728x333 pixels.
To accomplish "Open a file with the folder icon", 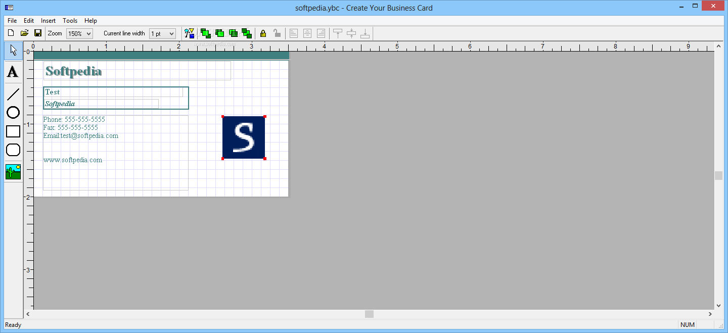I will (24, 33).
